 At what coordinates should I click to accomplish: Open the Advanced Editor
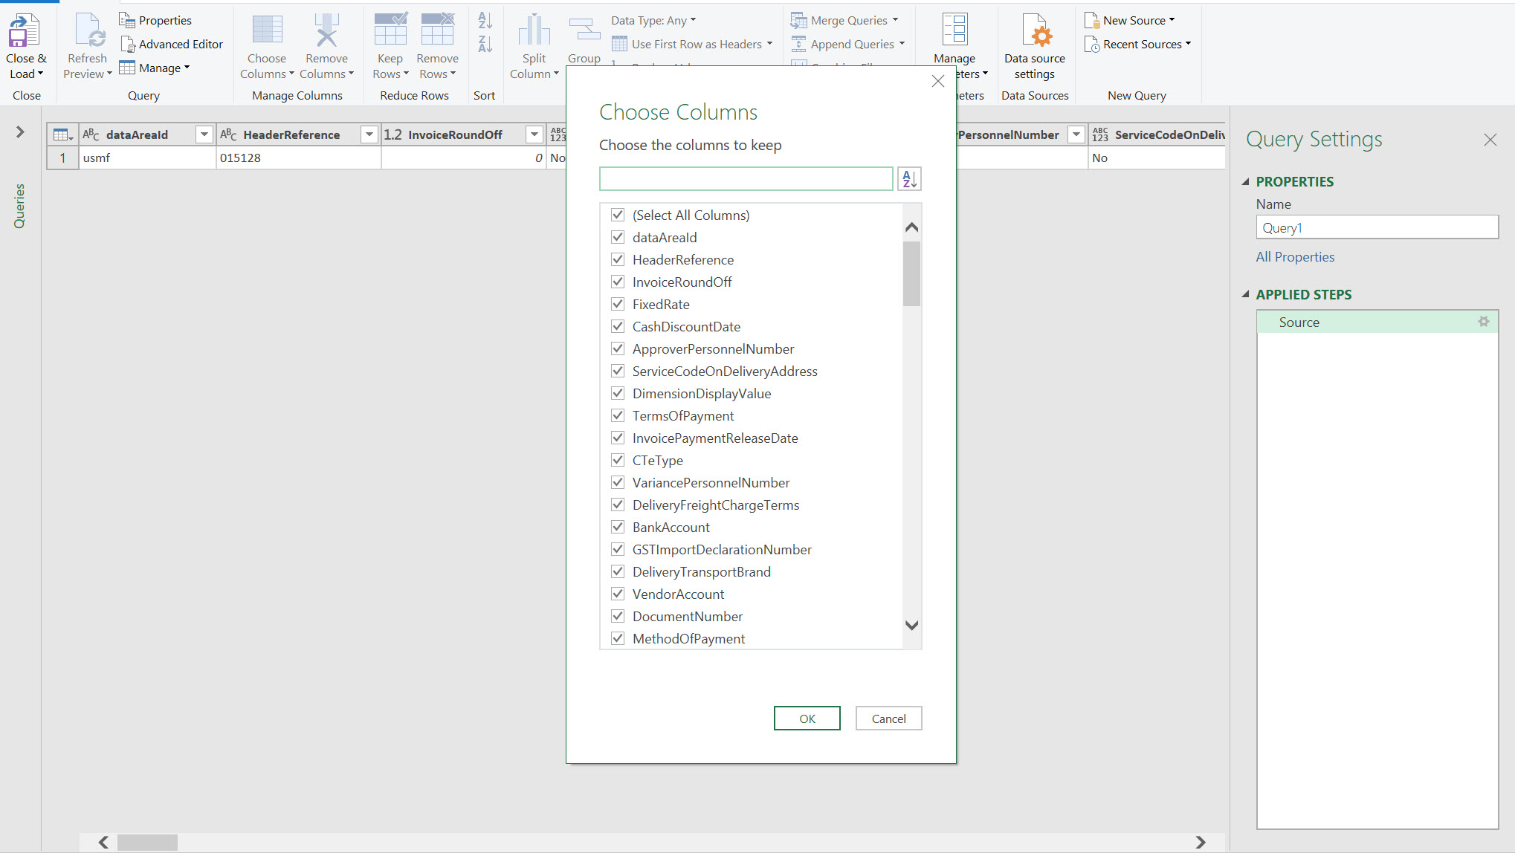click(x=172, y=44)
